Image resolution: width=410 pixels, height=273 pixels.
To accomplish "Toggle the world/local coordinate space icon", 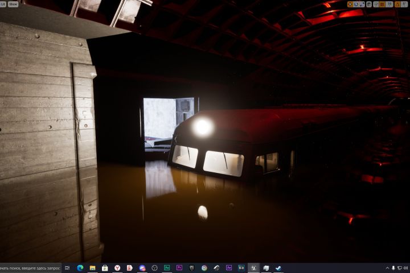I will [369, 4].
